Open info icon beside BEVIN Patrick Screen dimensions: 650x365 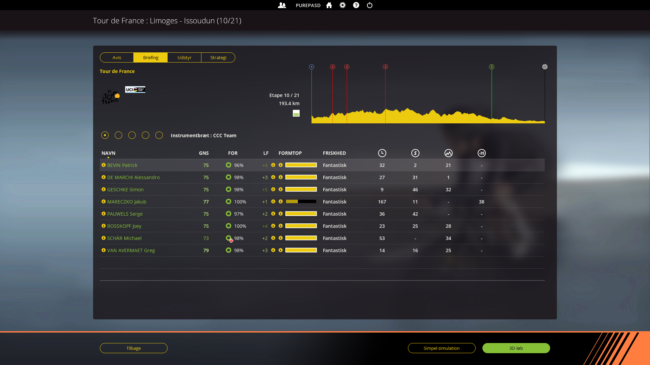coord(104,165)
